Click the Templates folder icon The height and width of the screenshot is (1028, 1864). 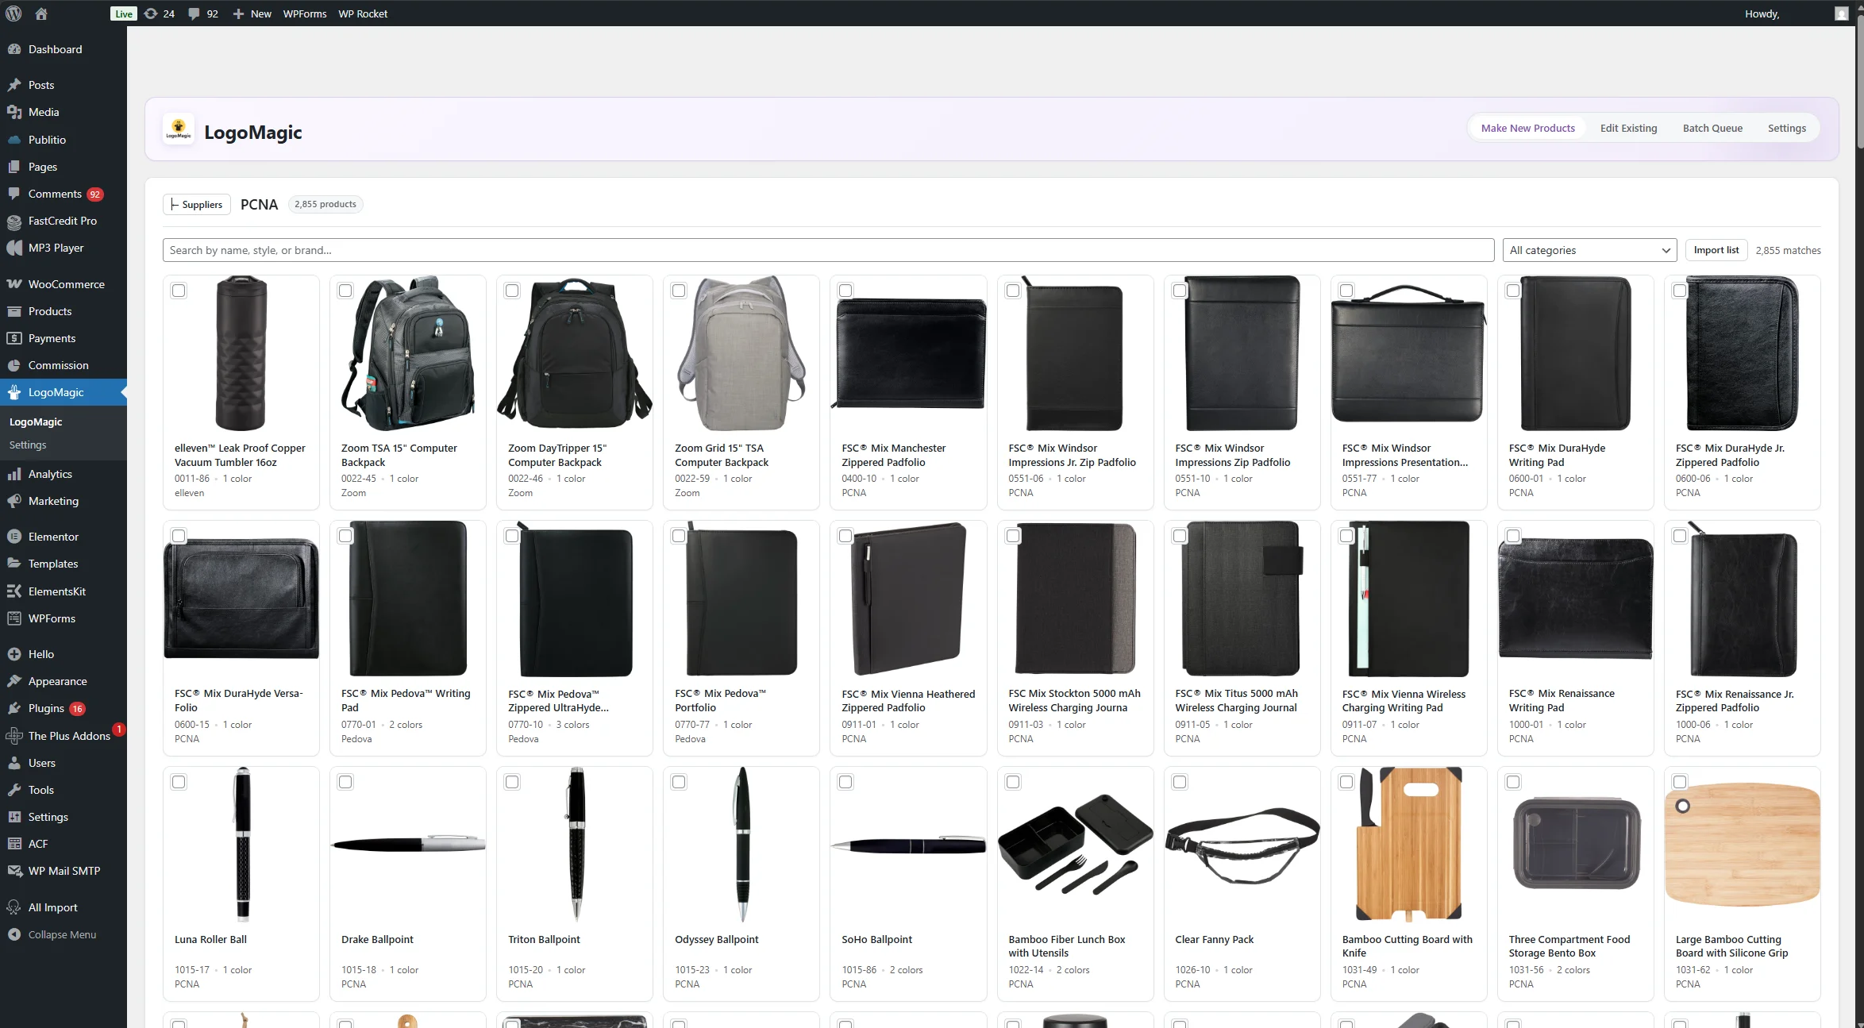coord(14,564)
